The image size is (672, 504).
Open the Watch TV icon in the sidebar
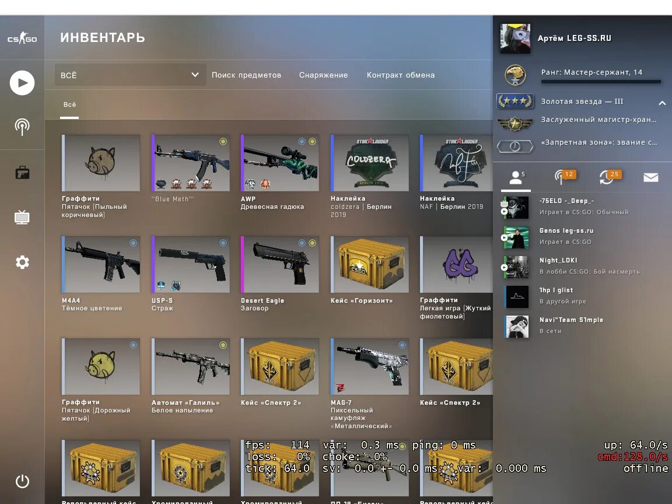click(x=22, y=217)
